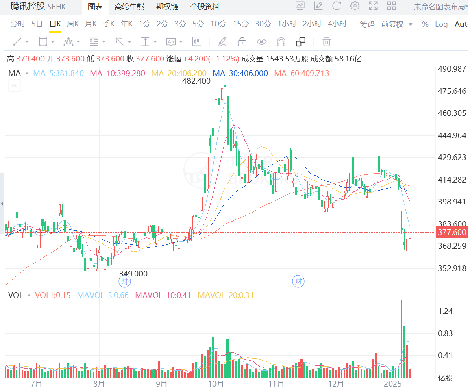Switch to the 个股资料 tab
The width and height of the screenshot is (468, 389).
pos(205,7)
